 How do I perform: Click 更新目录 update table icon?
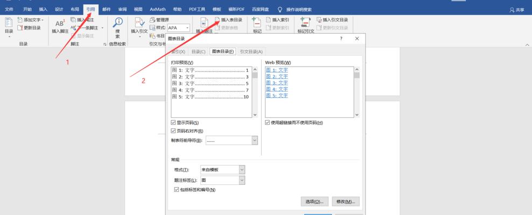tap(20, 28)
